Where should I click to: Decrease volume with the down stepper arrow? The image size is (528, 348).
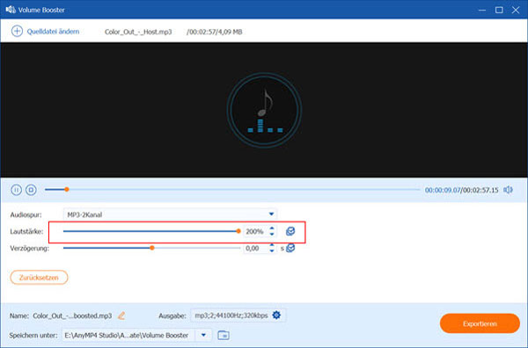pos(272,234)
